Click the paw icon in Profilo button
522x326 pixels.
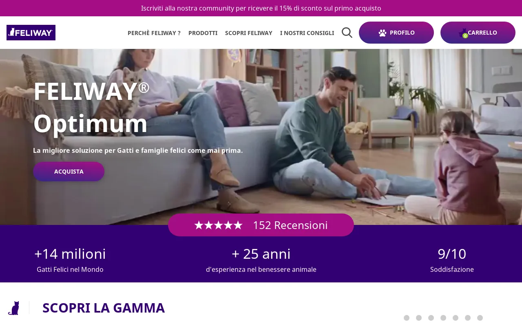383,33
